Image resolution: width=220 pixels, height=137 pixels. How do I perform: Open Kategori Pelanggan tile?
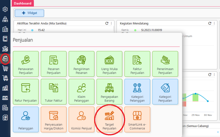[x=137, y=92]
